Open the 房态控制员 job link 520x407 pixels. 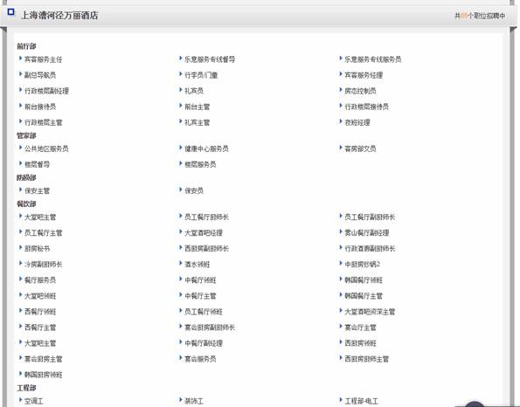[x=360, y=91]
